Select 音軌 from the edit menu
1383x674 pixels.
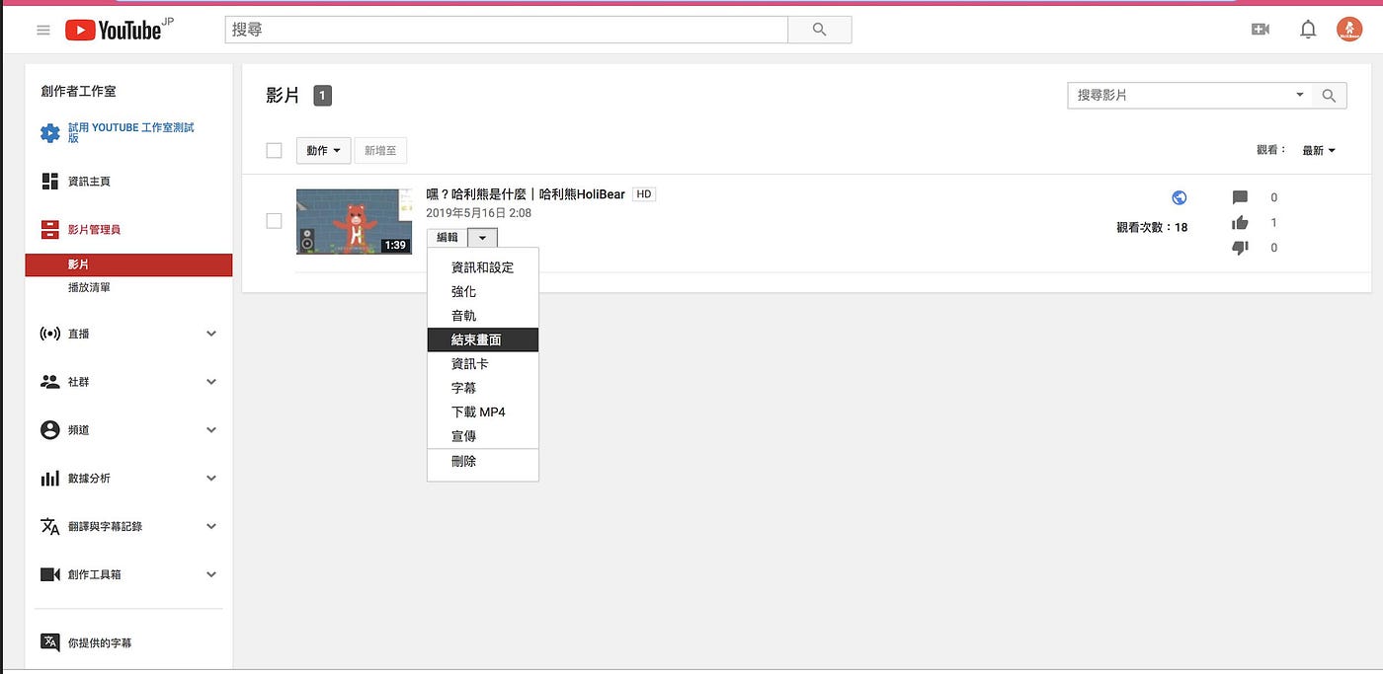pyautogui.click(x=483, y=316)
